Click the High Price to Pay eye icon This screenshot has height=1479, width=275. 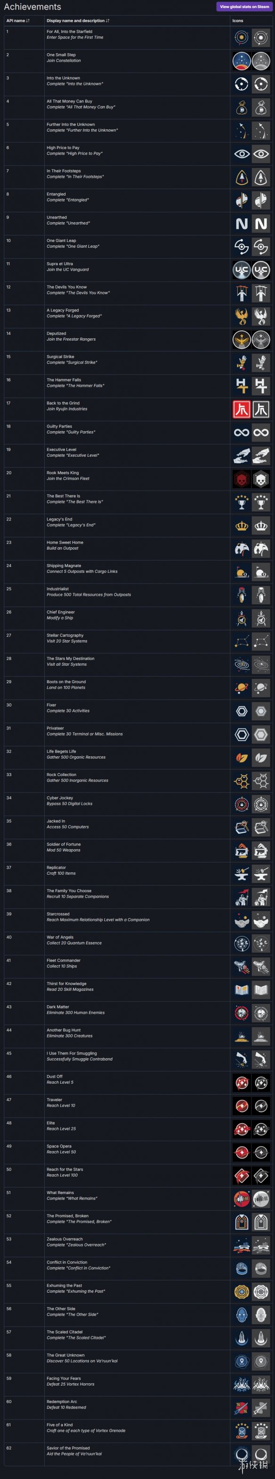242,154
